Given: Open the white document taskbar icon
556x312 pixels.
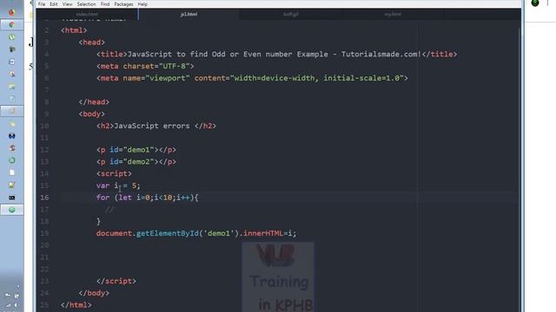Looking at the screenshot, I should pyautogui.click(x=11, y=172).
